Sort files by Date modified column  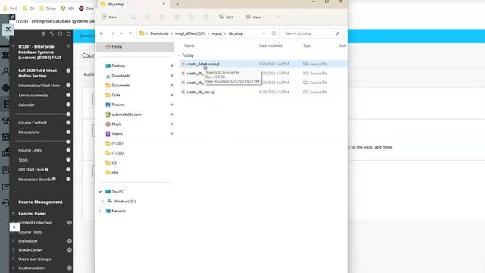[x=271, y=45]
